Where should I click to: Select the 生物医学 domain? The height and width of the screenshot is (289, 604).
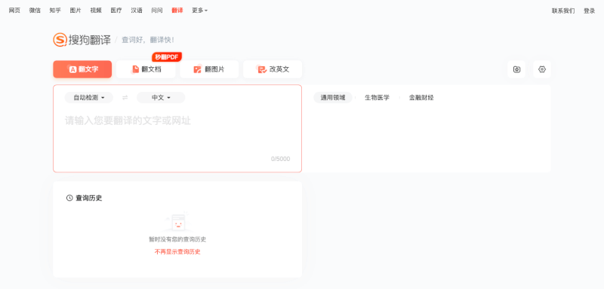point(377,98)
